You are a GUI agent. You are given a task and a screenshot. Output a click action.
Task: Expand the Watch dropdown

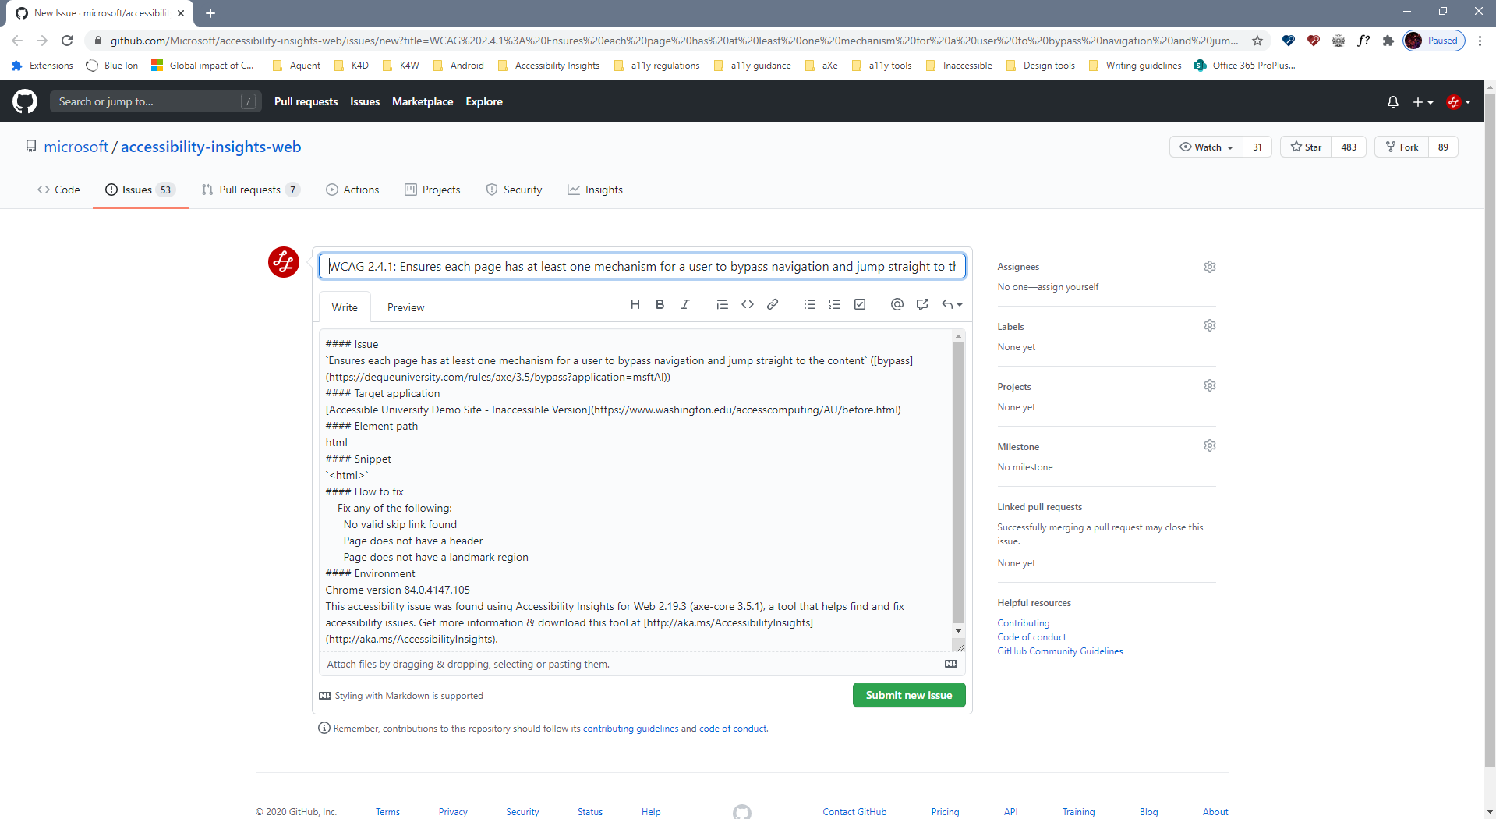(x=1206, y=147)
